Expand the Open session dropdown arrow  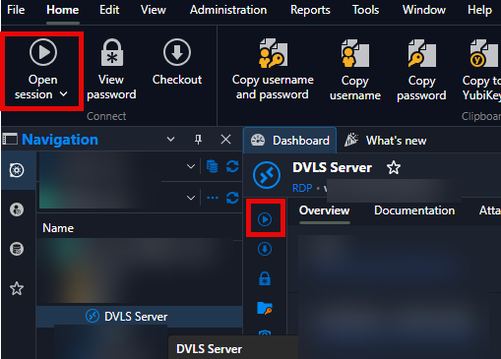coord(64,94)
